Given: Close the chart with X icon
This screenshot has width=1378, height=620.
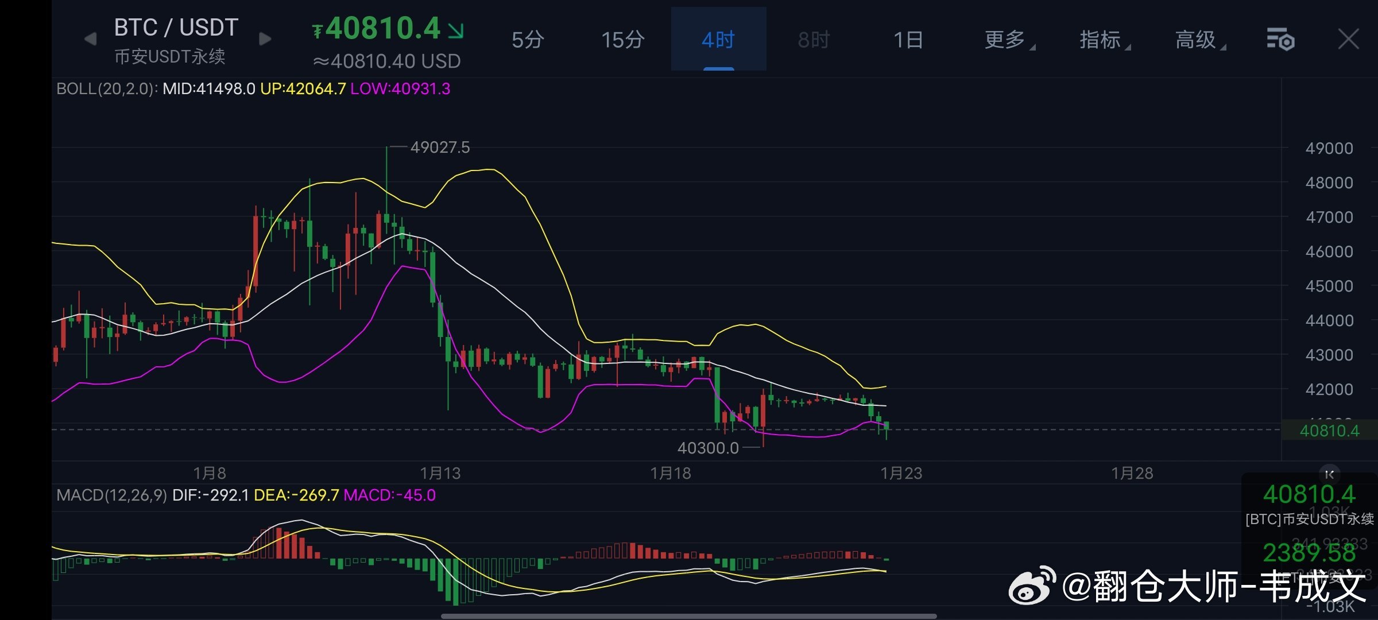Looking at the screenshot, I should [1348, 40].
